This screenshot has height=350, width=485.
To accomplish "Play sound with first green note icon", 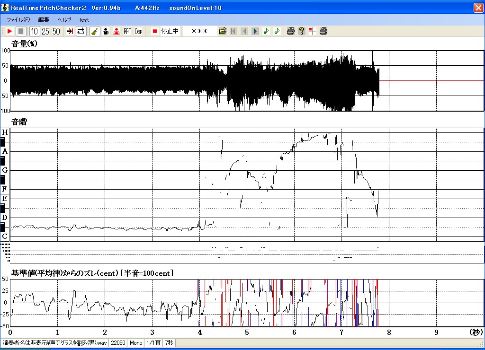I will [266, 31].
